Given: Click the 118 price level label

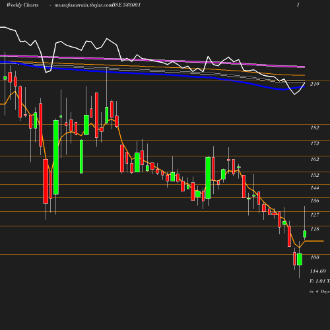Looking at the screenshot, I should (x=315, y=229).
